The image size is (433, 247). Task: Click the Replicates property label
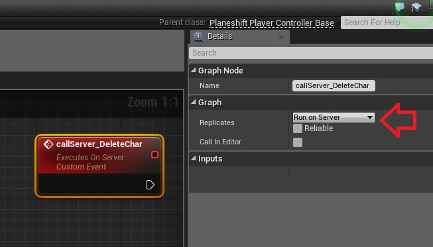(x=217, y=123)
